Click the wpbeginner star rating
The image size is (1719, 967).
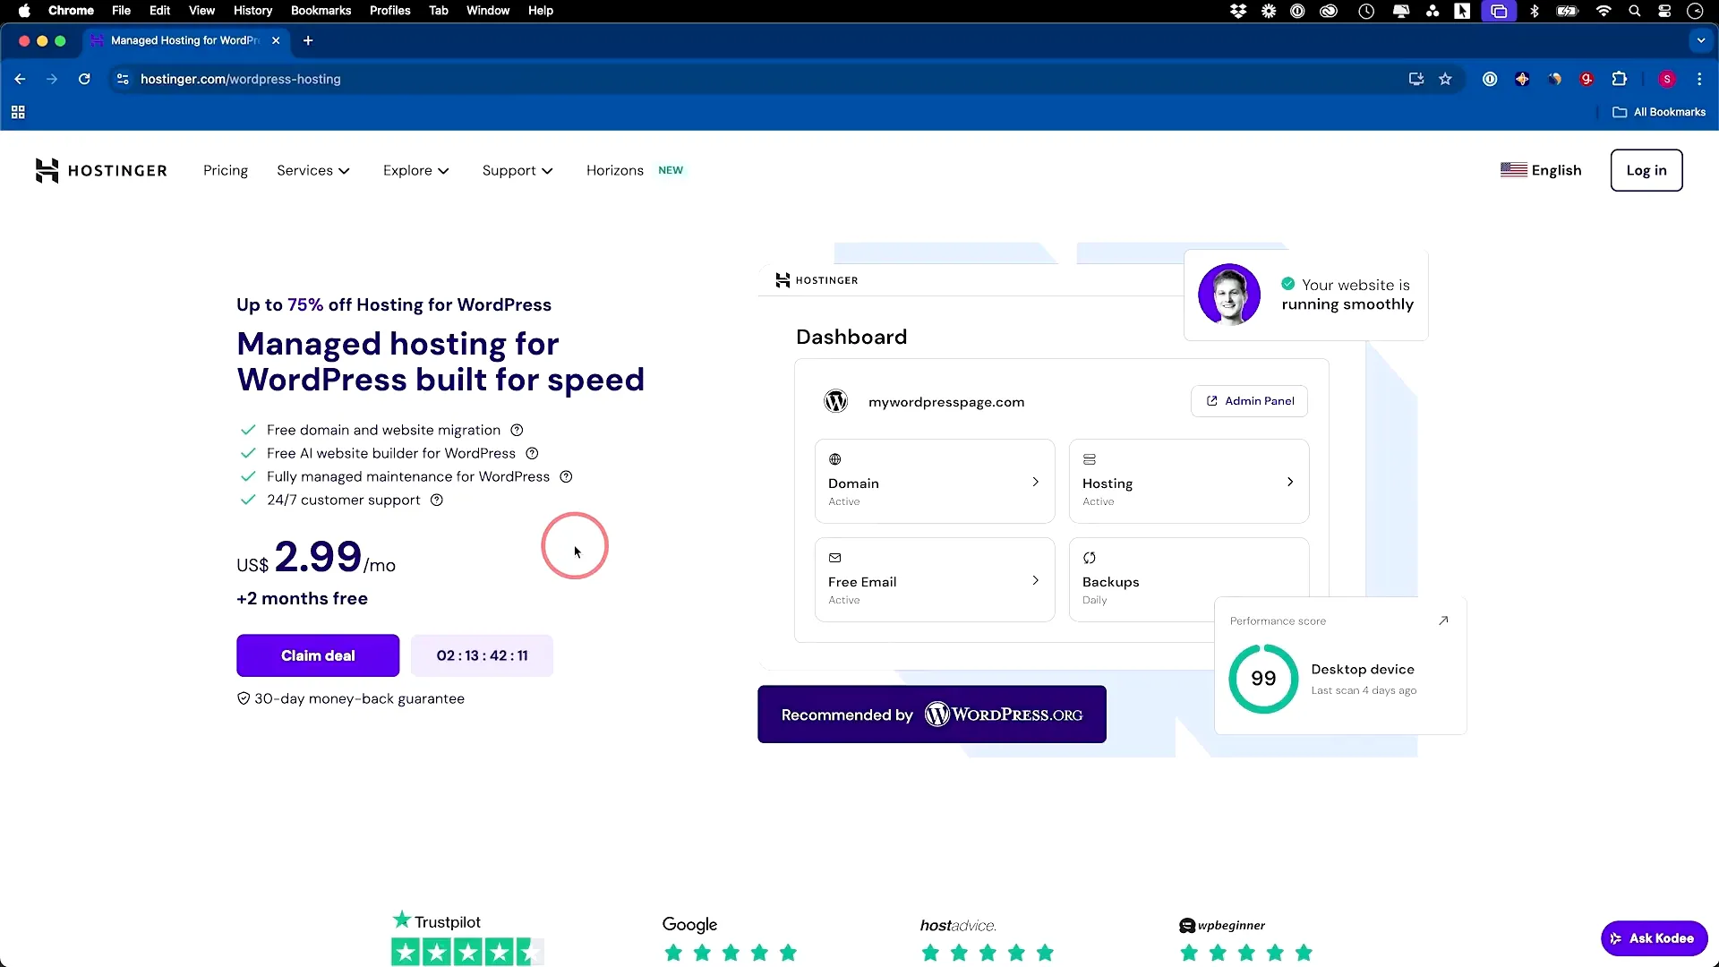point(1246,953)
